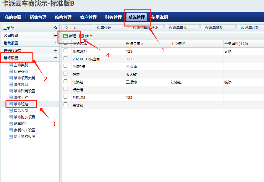This screenshot has height=182, width=264.
Task: Click the icon beside 维修班组
Action: coord(11,104)
